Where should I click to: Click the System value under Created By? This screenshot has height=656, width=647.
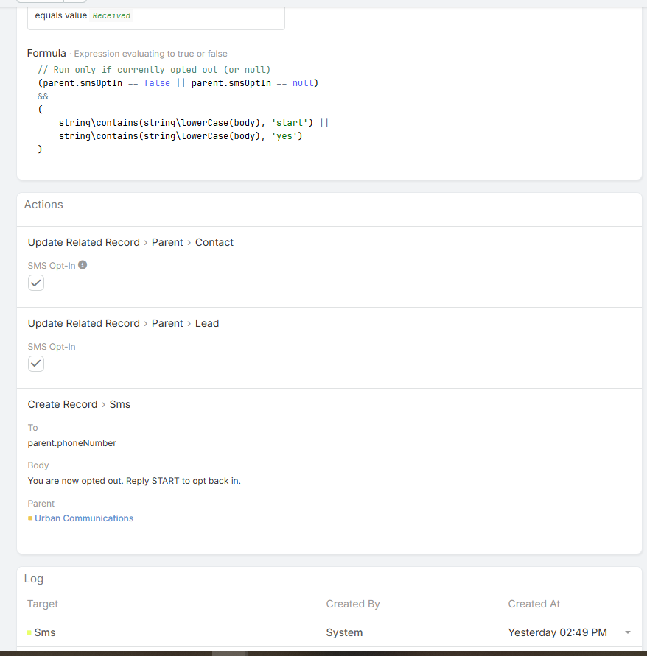[344, 632]
